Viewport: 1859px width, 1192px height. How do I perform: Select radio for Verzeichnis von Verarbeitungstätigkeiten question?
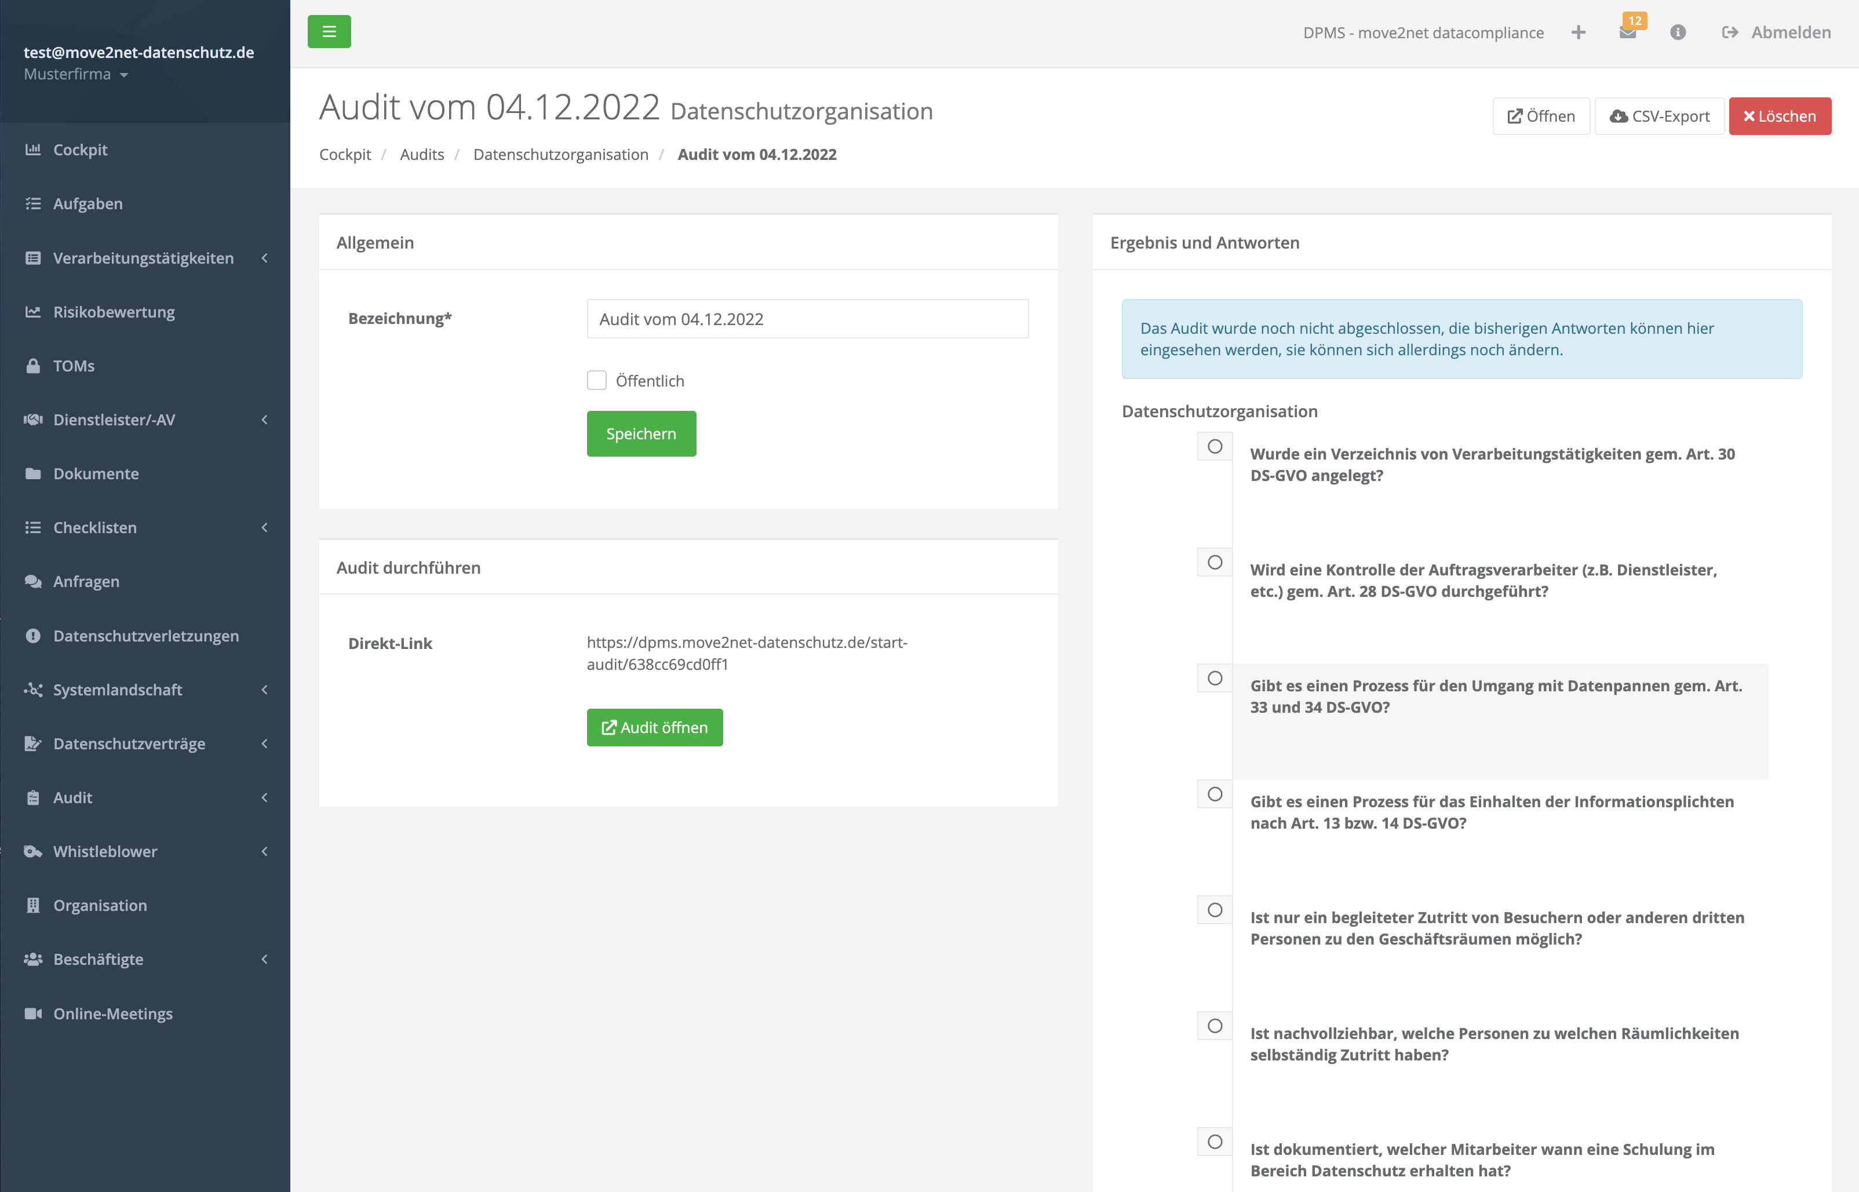pos(1214,446)
